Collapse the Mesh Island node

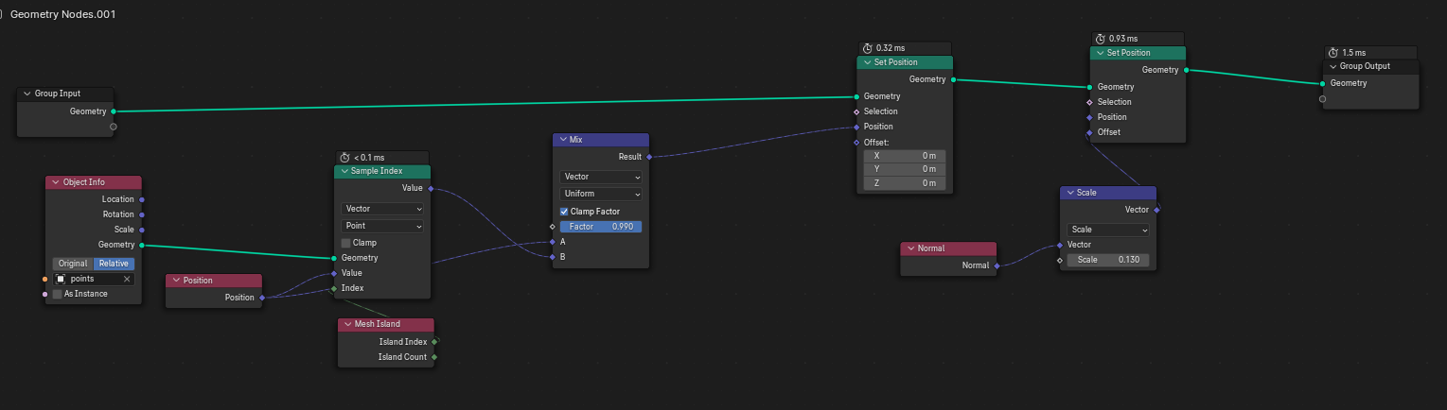(347, 324)
